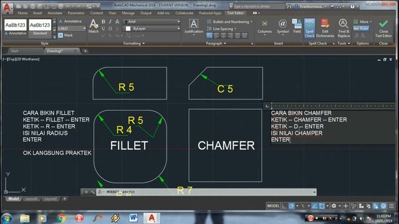Add a new drawing tab with plus
Screen dimensions: 399x224
[85, 51]
